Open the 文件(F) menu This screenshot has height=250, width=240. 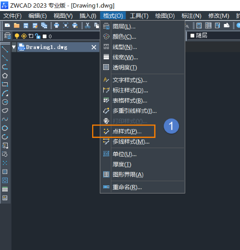12,16
